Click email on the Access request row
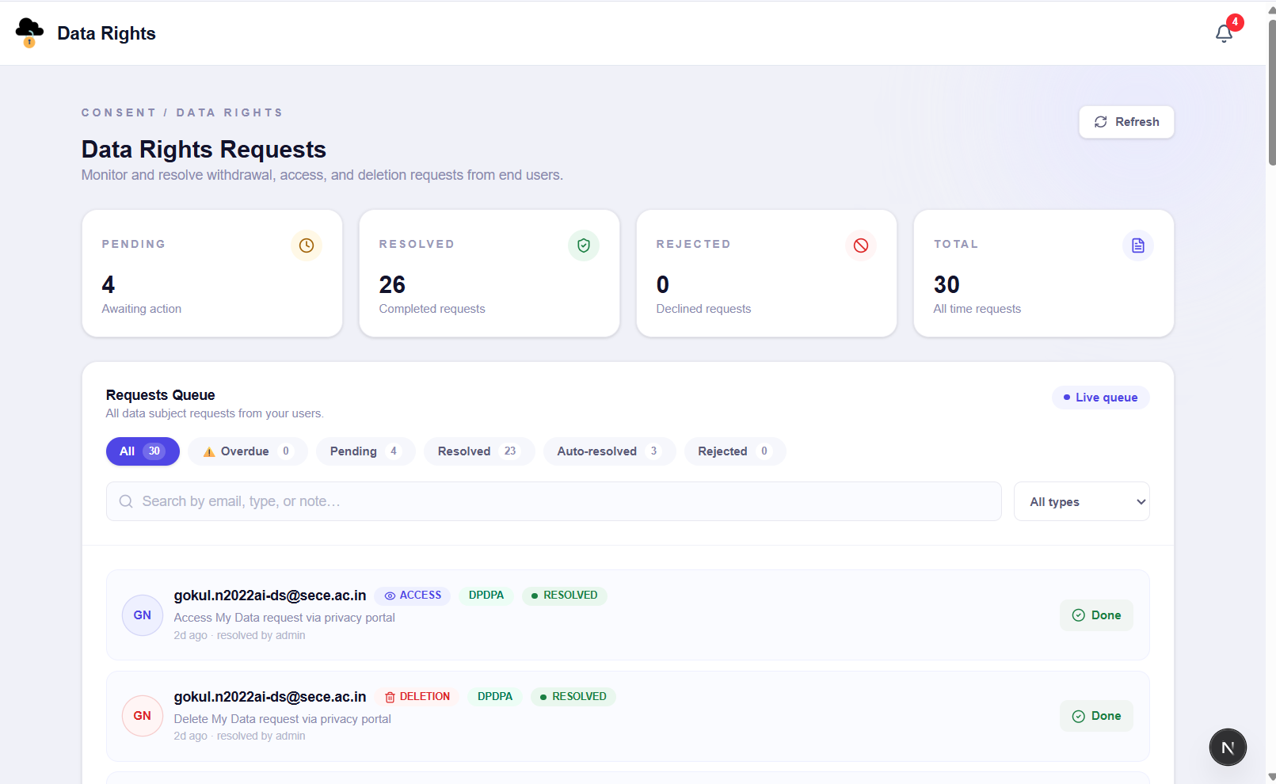 click(270, 596)
